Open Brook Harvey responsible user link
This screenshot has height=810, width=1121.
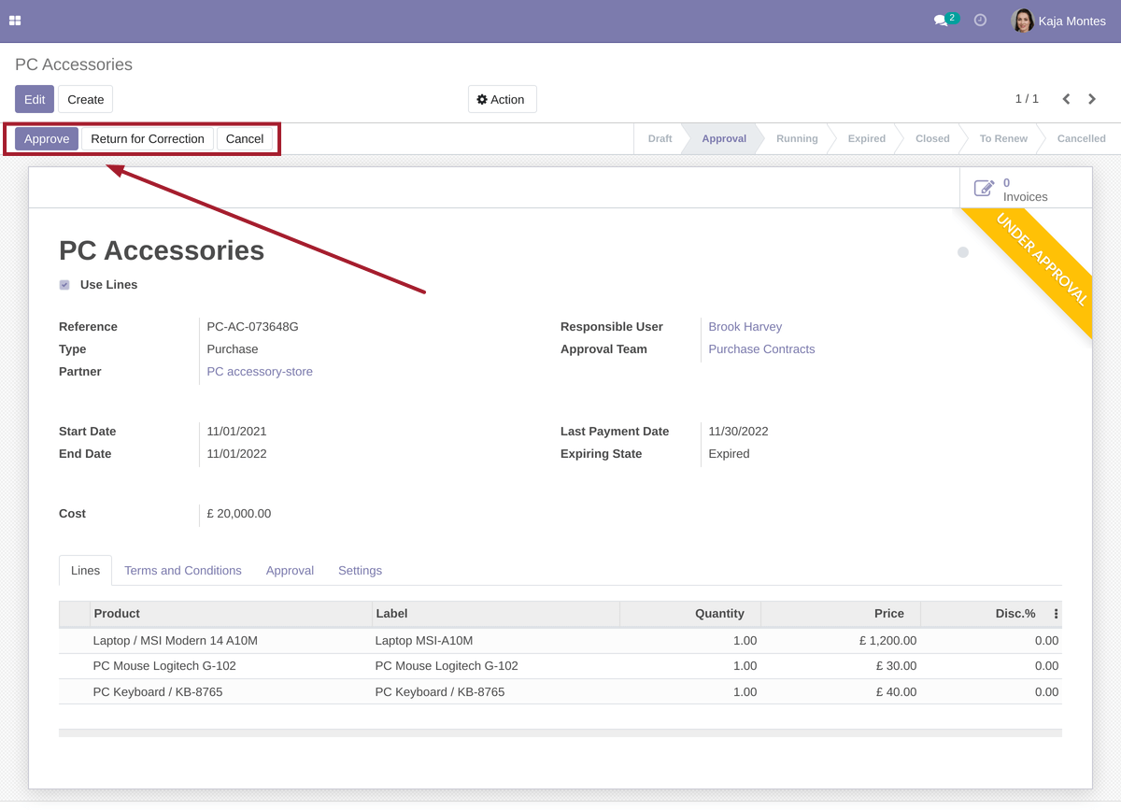pyautogui.click(x=745, y=327)
